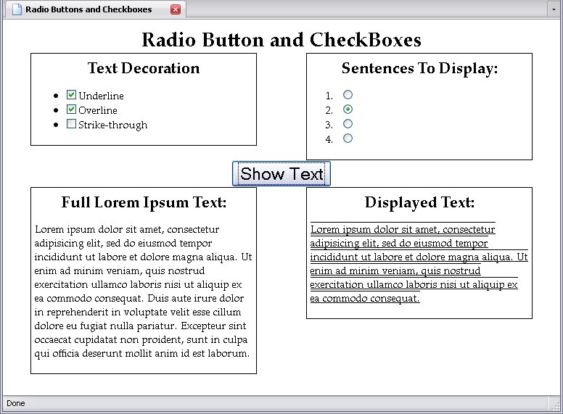Uncheck the Overline checkbox
This screenshot has height=414, width=563.
point(71,109)
